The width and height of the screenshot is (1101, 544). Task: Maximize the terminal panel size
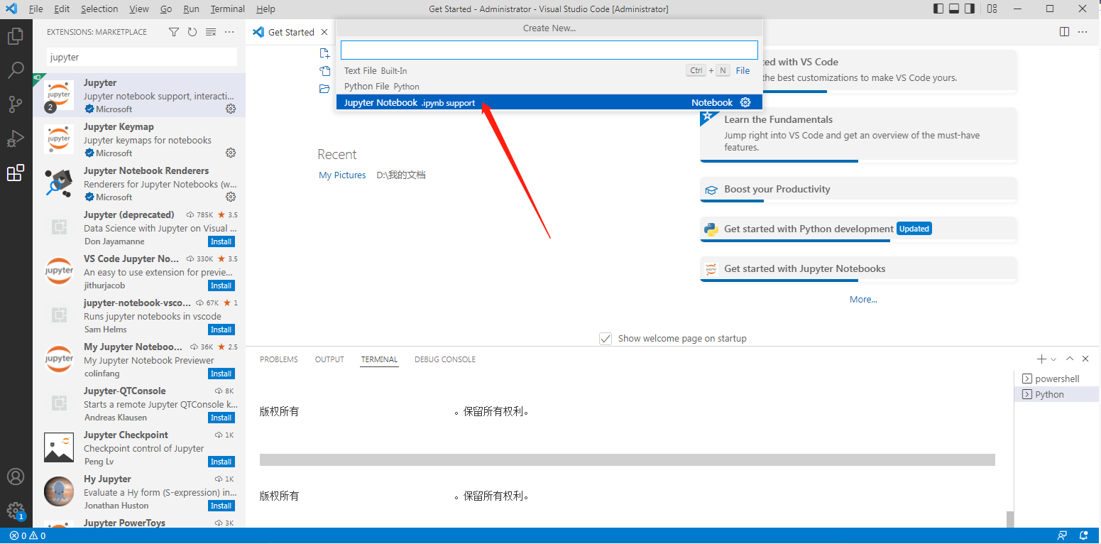click(1070, 359)
